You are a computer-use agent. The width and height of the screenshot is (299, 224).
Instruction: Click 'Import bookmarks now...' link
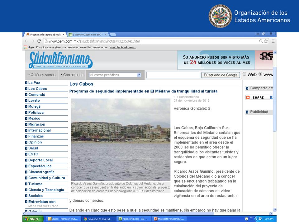tap(123, 47)
